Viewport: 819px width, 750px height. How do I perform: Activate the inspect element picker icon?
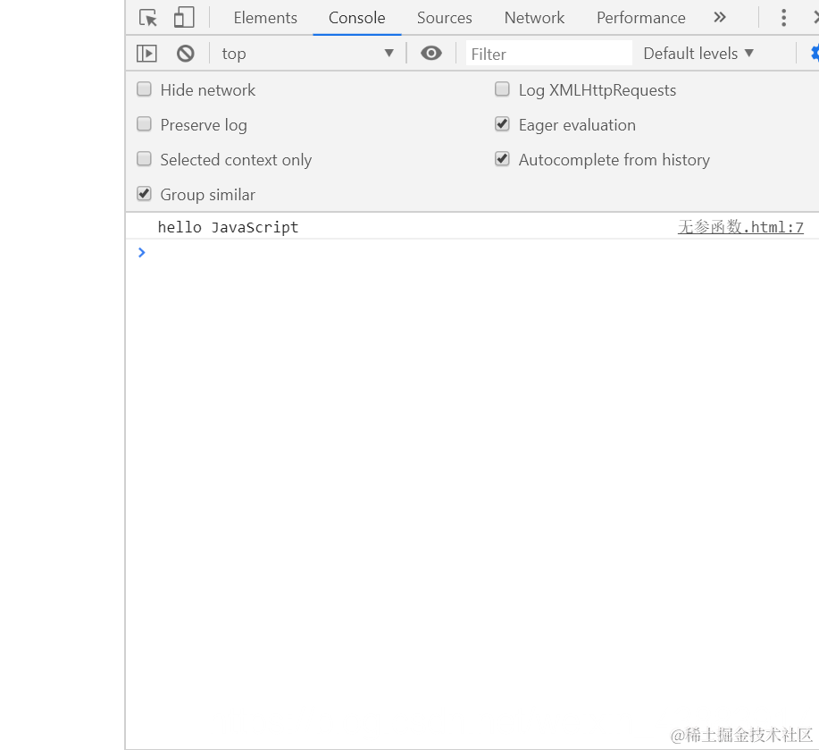[148, 18]
